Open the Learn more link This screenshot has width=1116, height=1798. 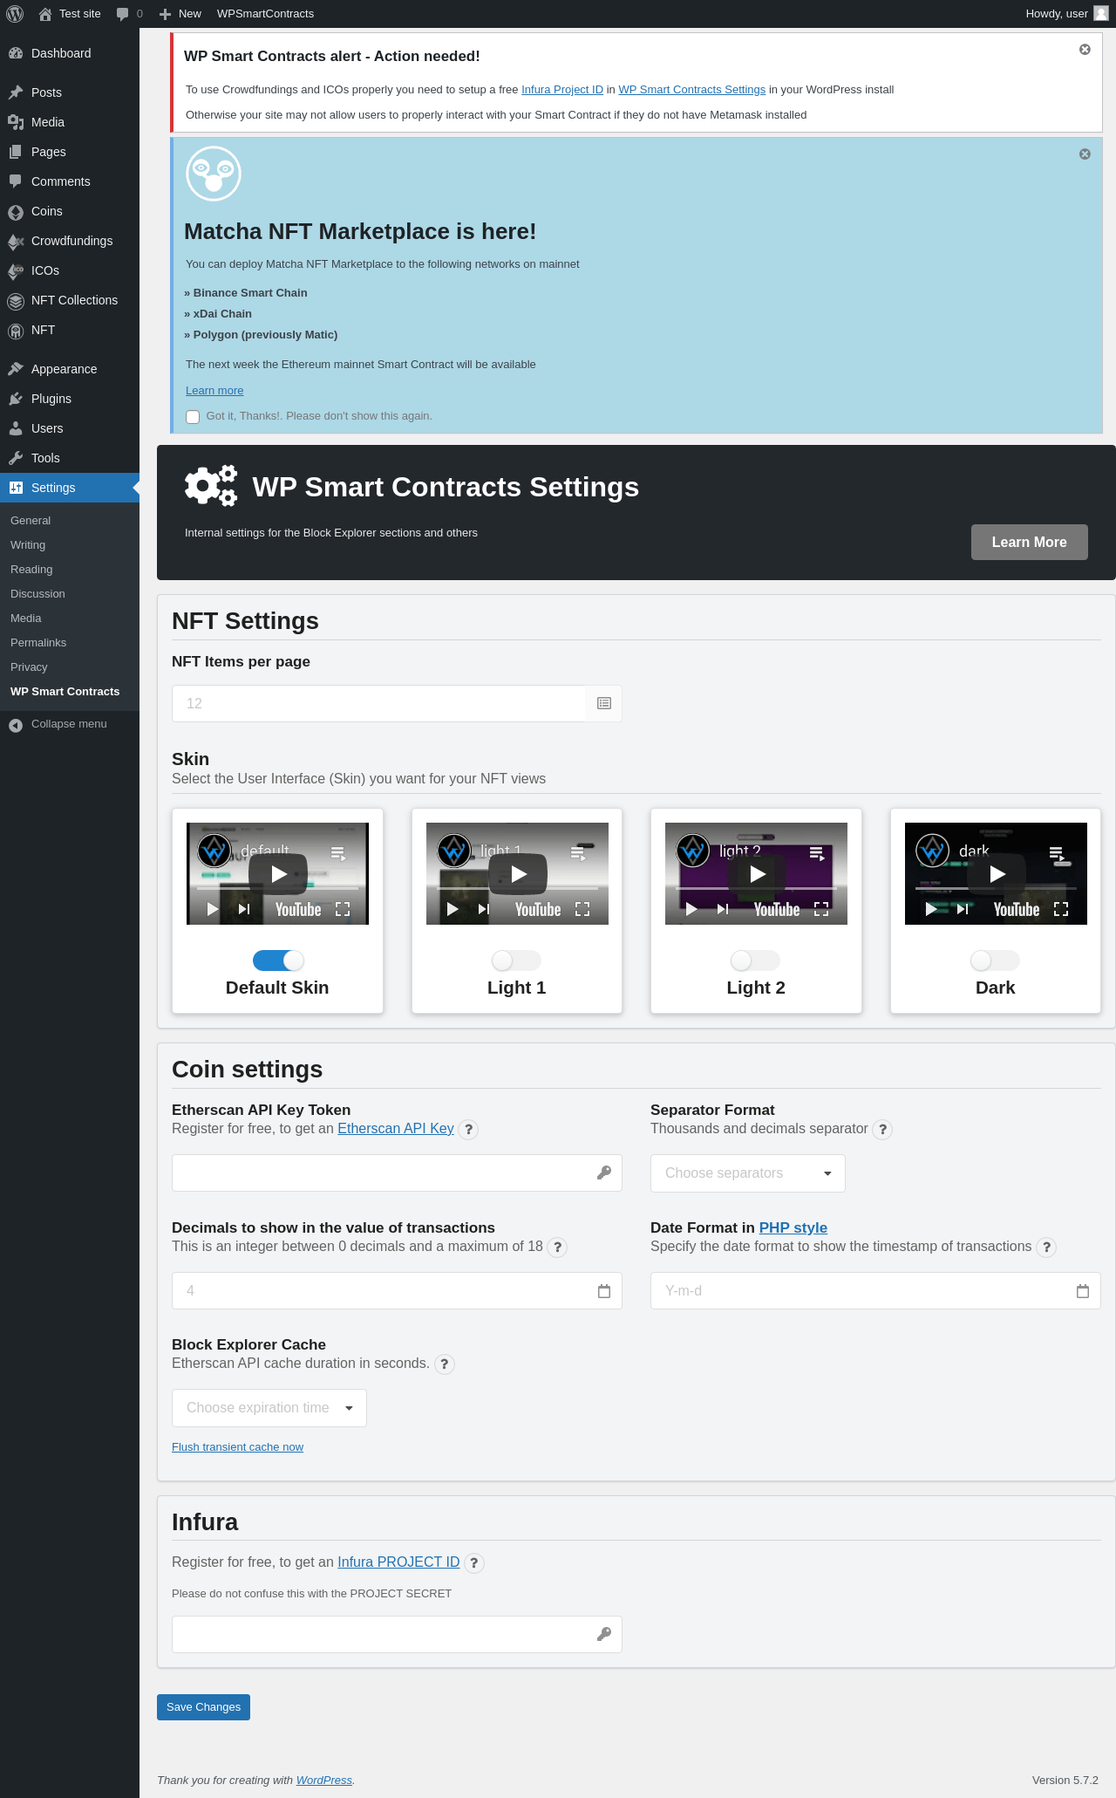214,391
